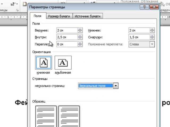170x127 pixels.
Task: Increase the Переплет value with up arrow
Action: click(x=80, y=43)
